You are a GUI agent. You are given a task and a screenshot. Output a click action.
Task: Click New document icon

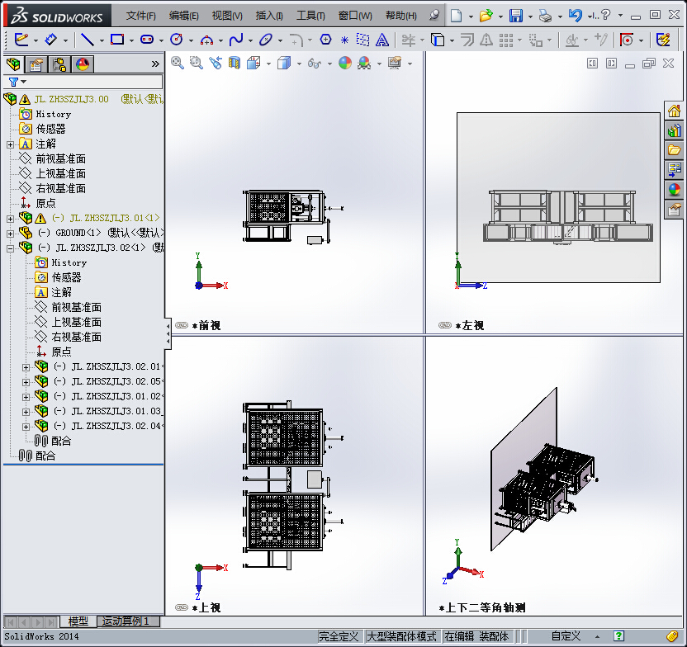click(456, 16)
